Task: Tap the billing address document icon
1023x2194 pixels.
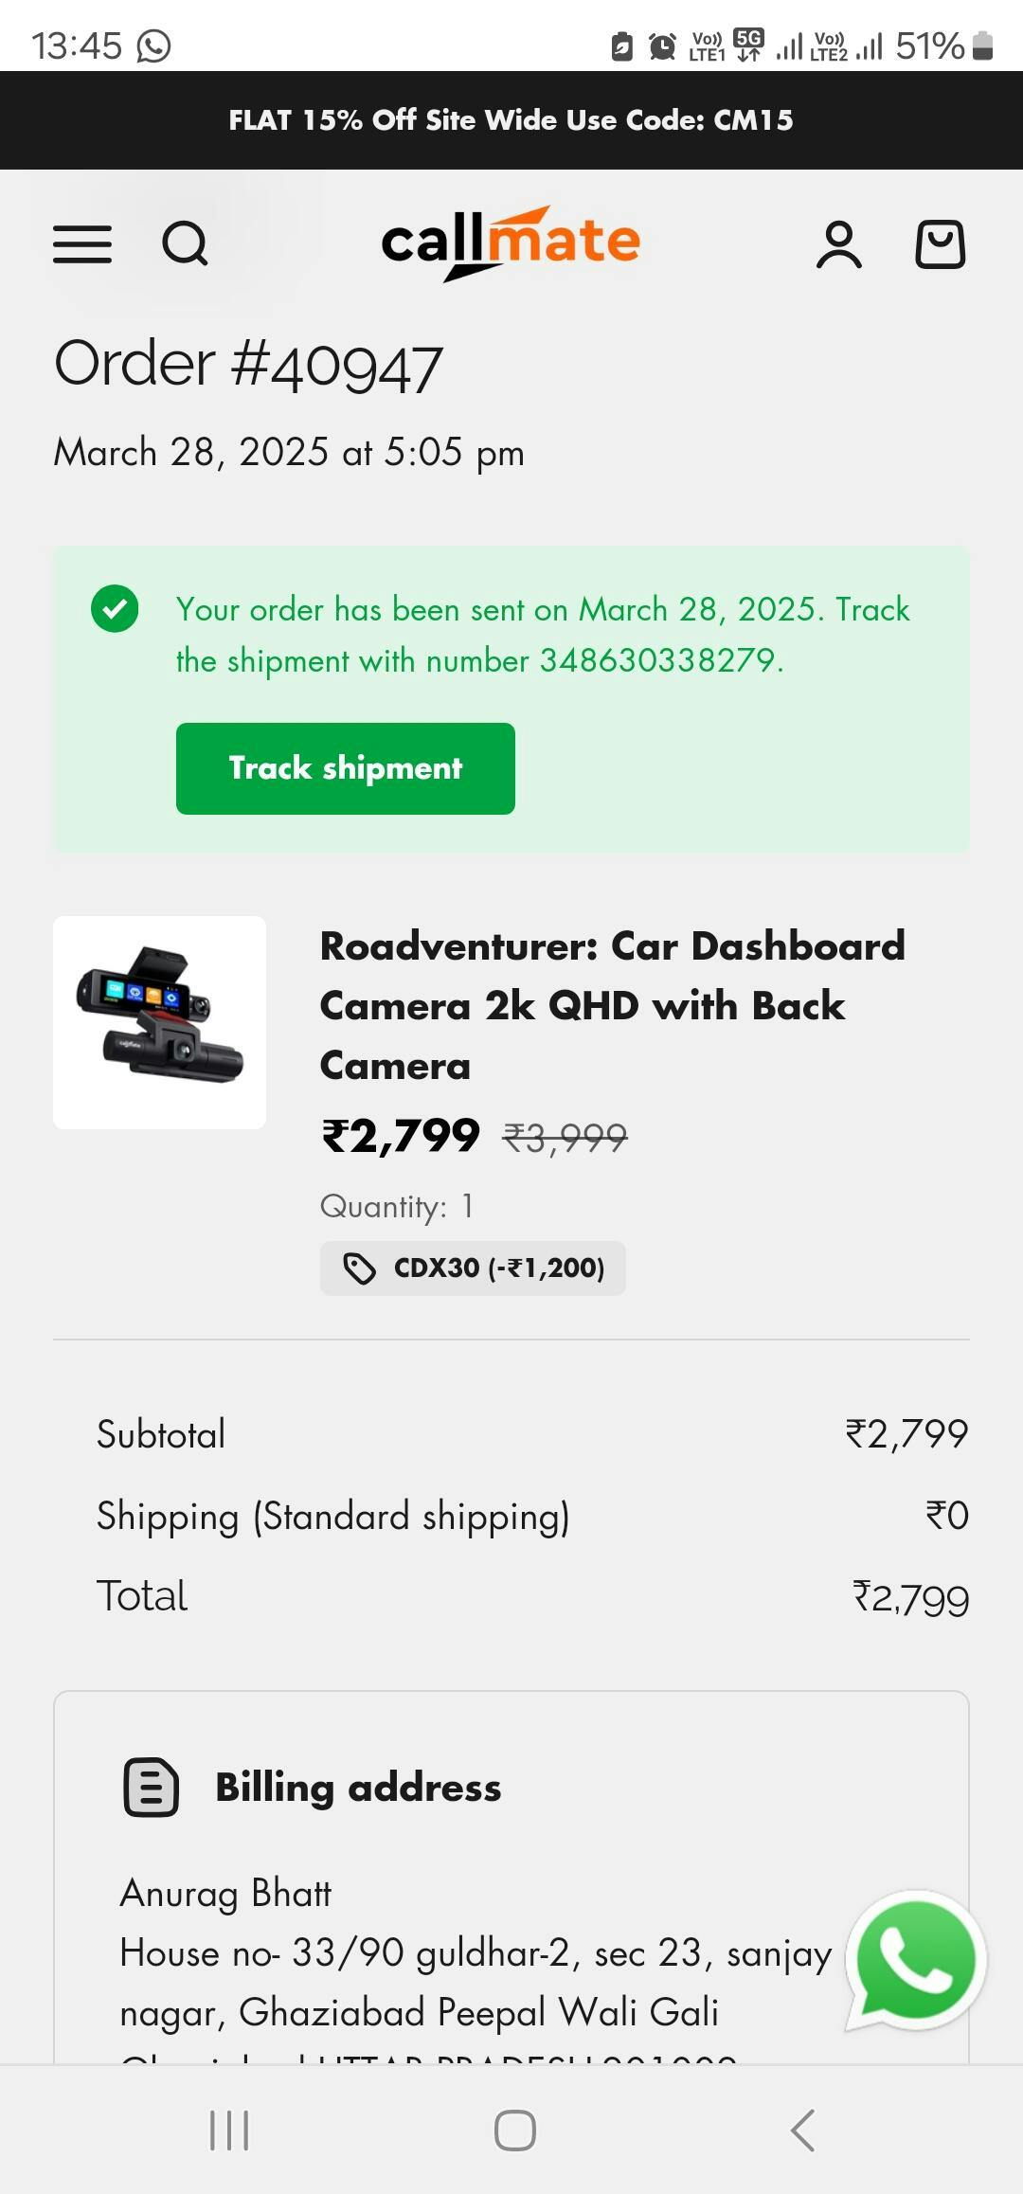Action: coord(152,1788)
